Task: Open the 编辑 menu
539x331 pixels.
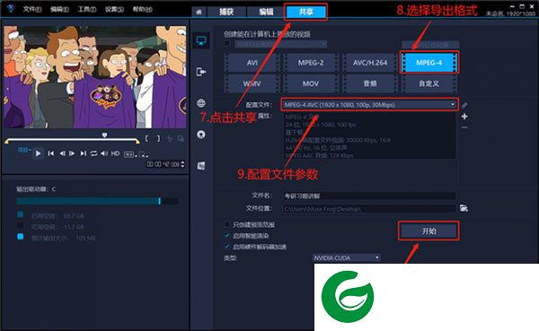Action: point(59,9)
